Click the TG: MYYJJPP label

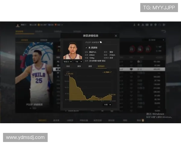[x=159, y=8]
